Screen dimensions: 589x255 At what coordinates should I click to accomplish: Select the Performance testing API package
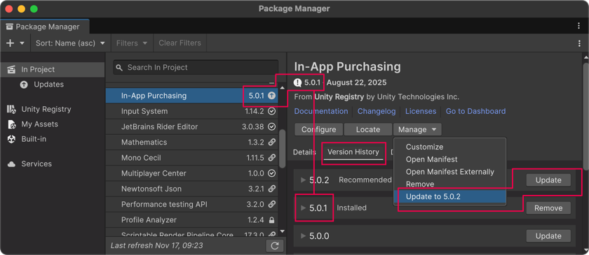[x=191, y=205]
